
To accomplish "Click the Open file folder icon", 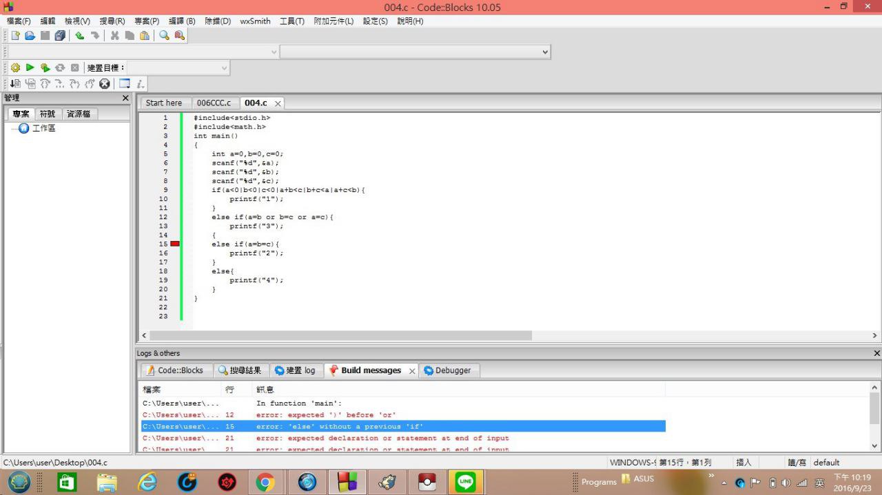I will click(29, 36).
